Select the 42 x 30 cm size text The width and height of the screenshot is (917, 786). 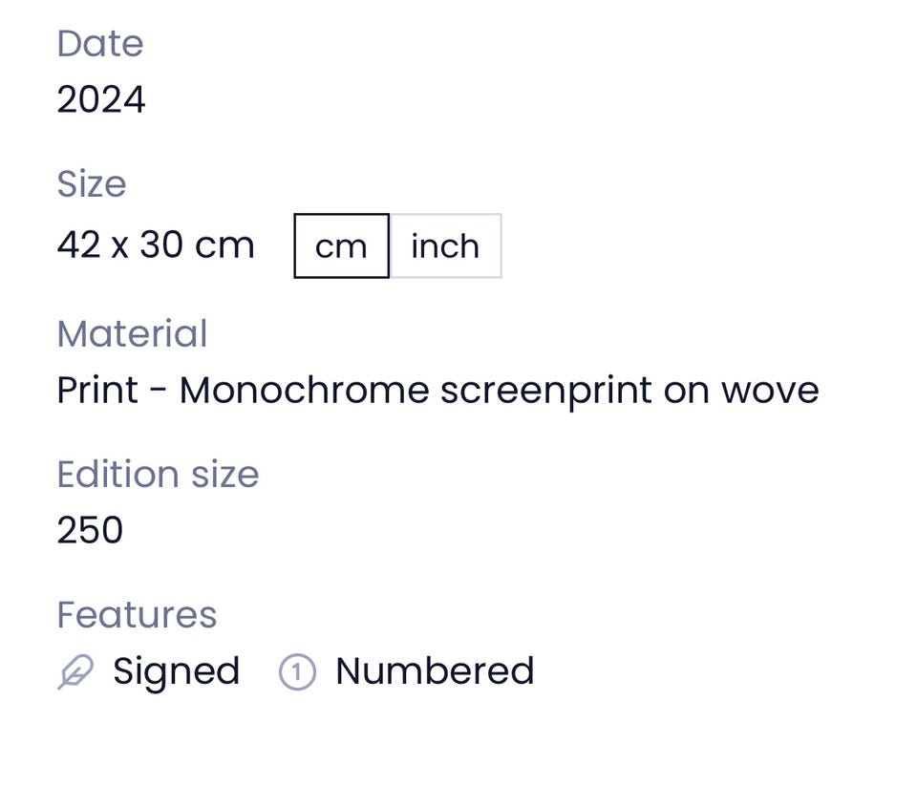point(156,244)
